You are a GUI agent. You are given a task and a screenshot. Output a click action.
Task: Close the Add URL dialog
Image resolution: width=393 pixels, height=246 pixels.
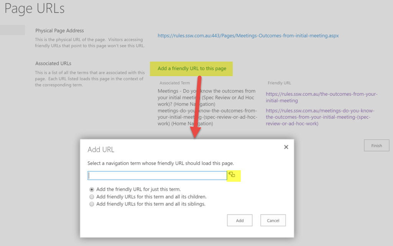tap(286, 147)
